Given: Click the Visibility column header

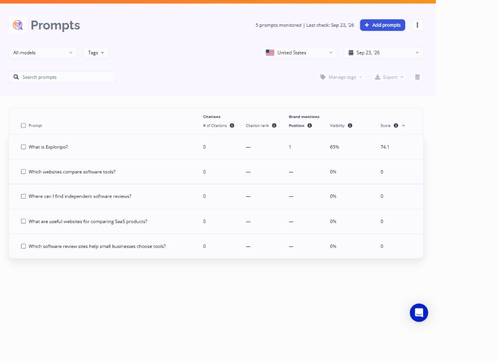Looking at the screenshot, I should [337, 126].
